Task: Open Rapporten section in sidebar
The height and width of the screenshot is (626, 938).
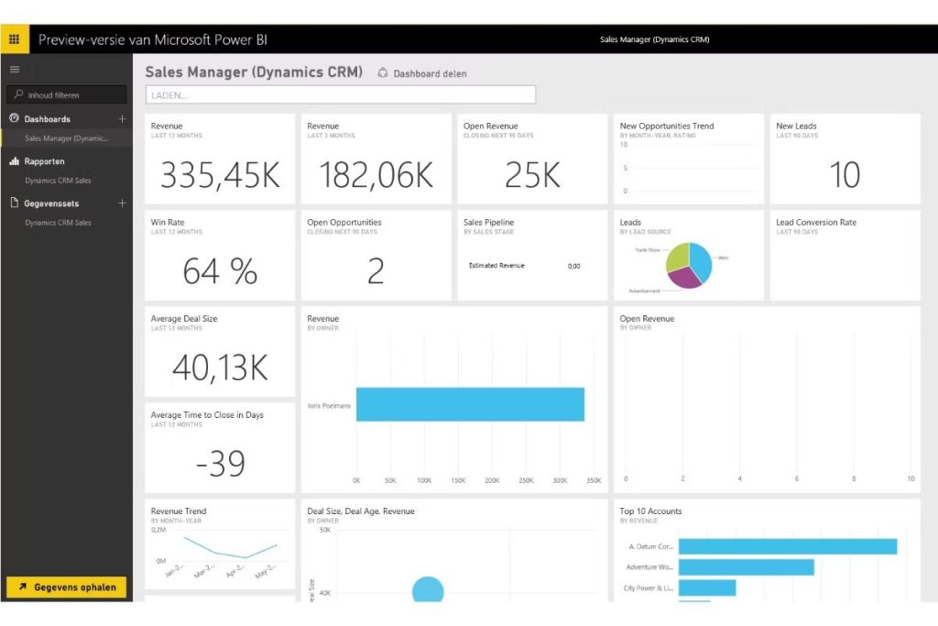Action: pos(44,161)
